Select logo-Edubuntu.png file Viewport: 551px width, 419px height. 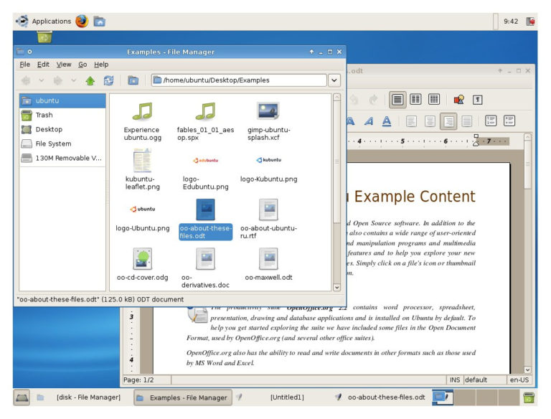[206, 173]
